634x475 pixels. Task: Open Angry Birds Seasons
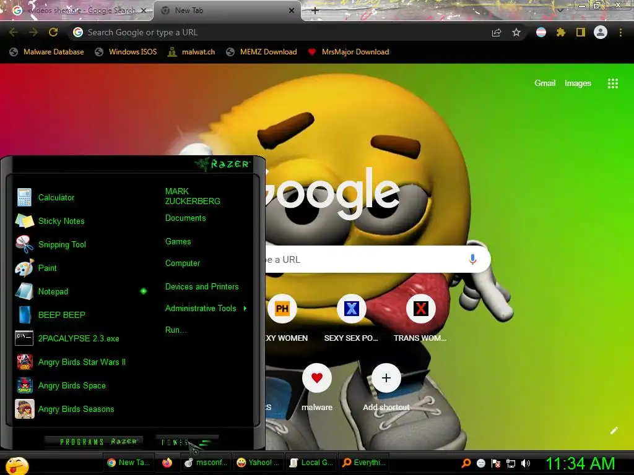click(x=65, y=409)
